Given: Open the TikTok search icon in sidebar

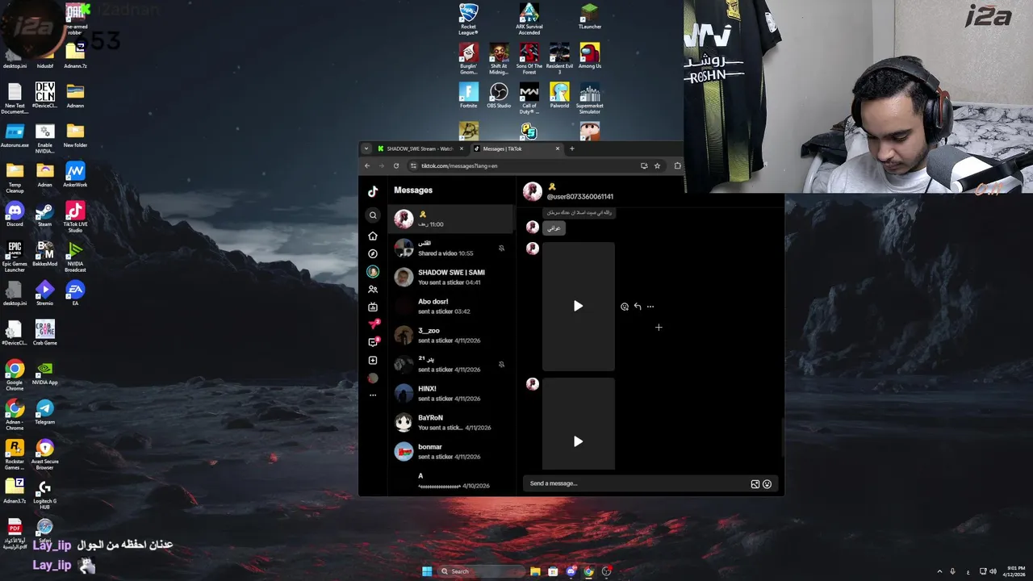Looking at the screenshot, I should click(x=373, y=215).
